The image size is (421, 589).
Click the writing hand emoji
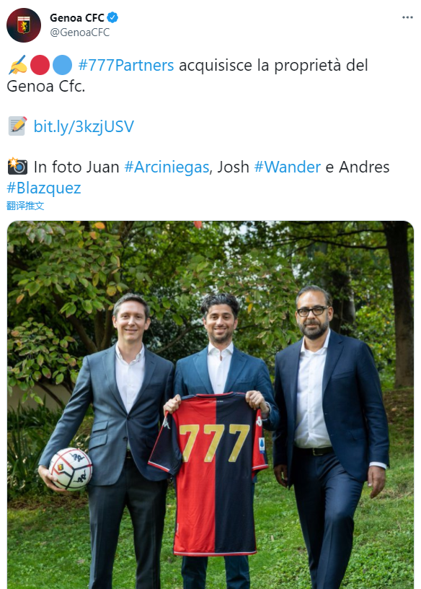coord(17,65)
